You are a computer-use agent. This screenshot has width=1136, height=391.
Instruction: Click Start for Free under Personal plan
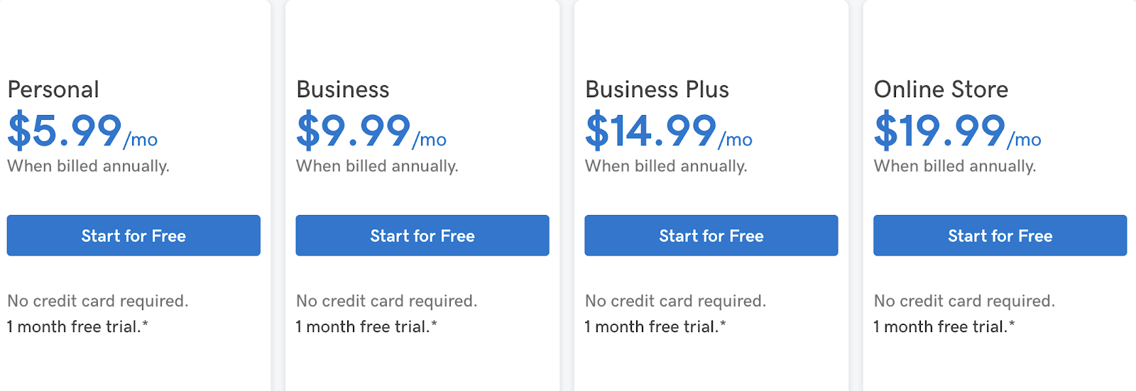pos(133,236)
